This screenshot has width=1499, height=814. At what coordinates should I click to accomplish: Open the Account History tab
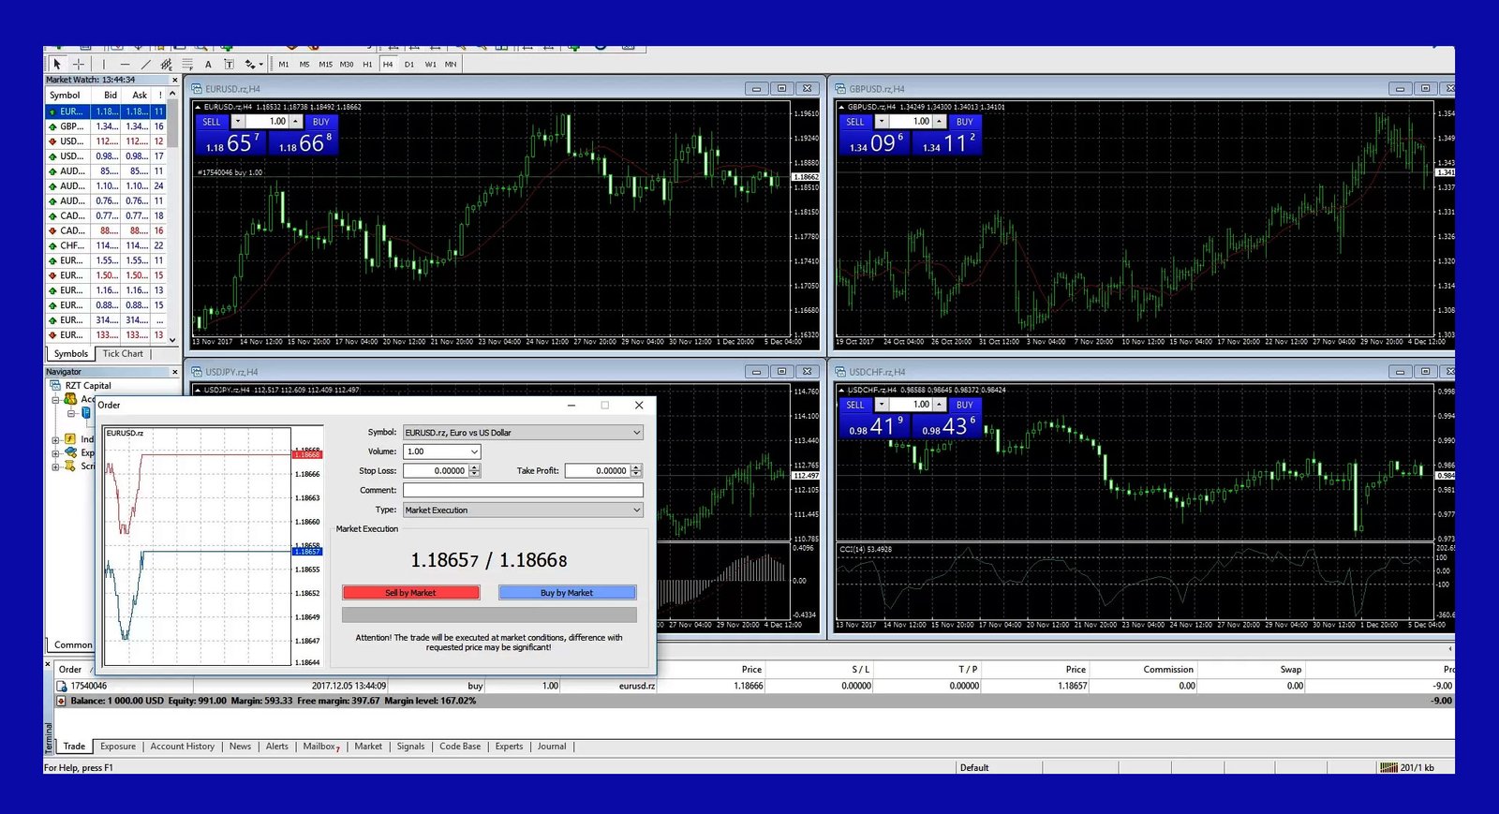click(182, 747)
